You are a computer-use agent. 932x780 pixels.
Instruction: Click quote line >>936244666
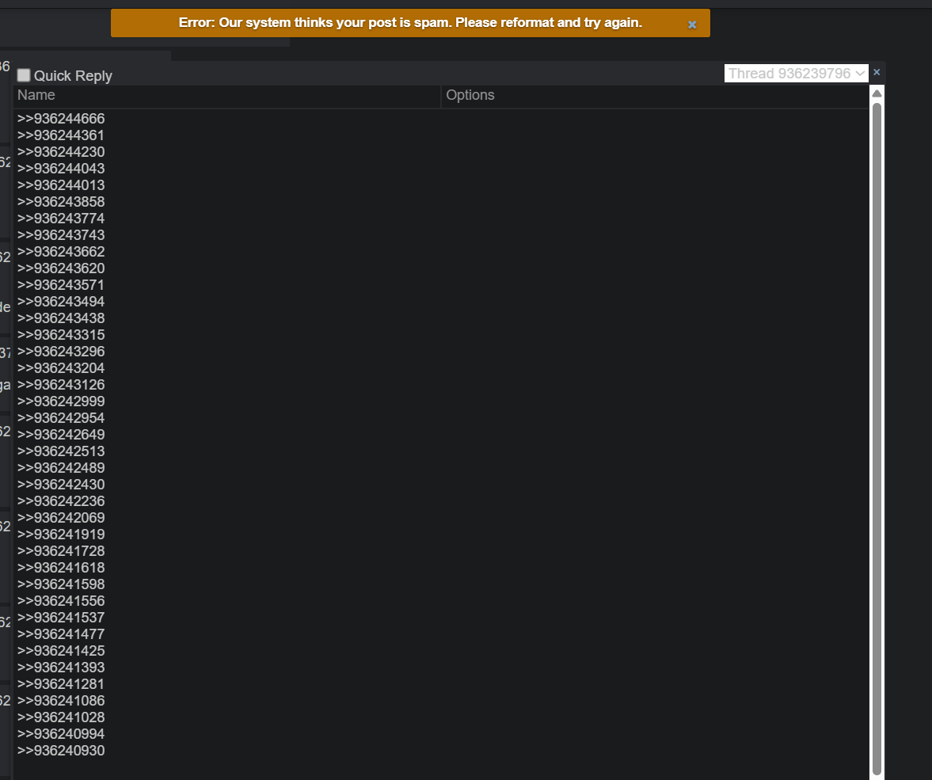pos(61,119)
